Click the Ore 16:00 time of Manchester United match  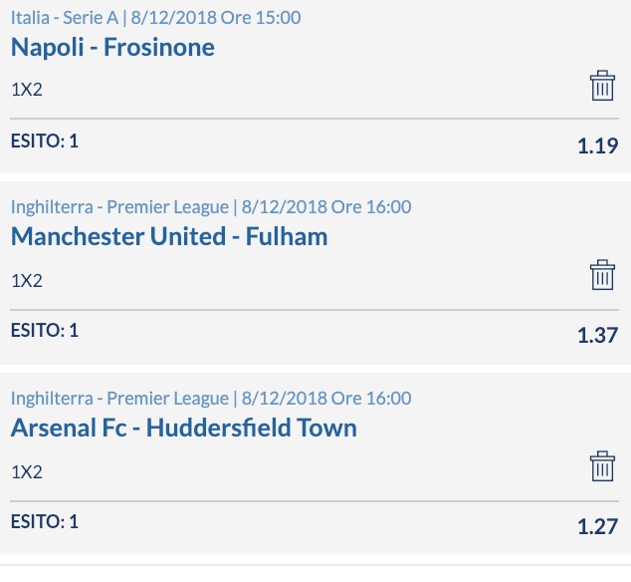click(371, 207)
